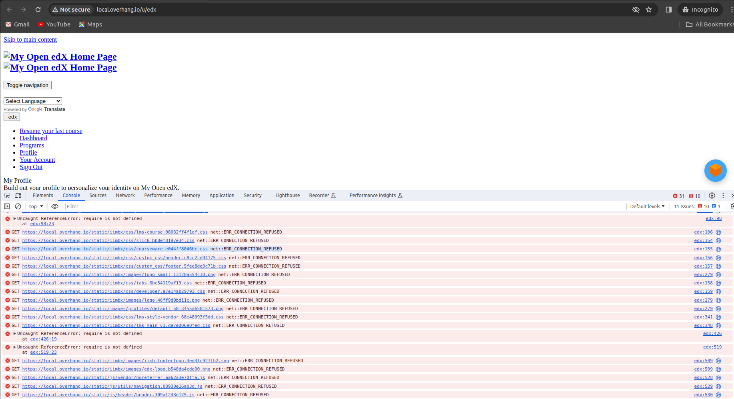The height and width of the screenshot is (399, 734).
Task: Open the Default levels log dropdown
Action: pyautogui.click(x=647, y=206)
